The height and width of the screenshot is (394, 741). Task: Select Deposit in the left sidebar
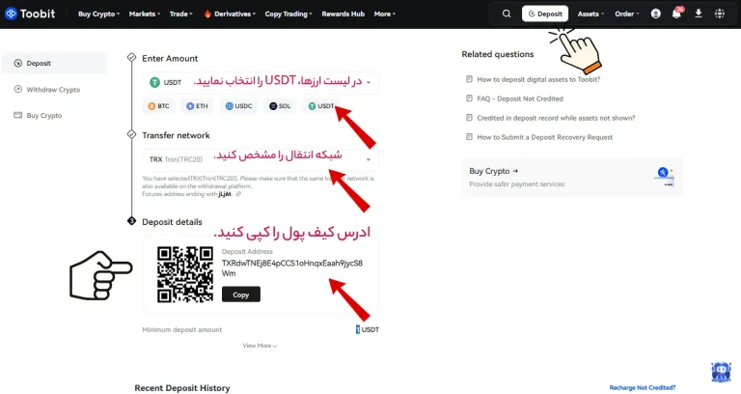point(55,63)
